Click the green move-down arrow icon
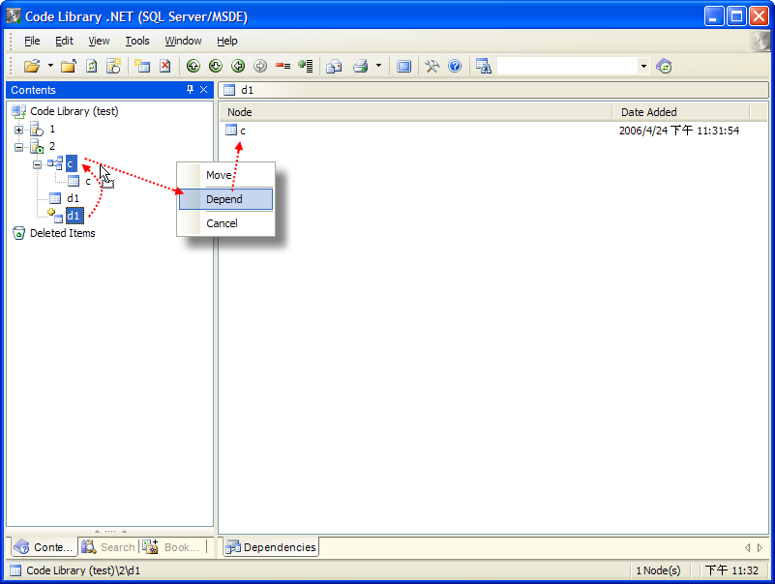This screenshot has width=775, height=584. (x=216, y=66)
